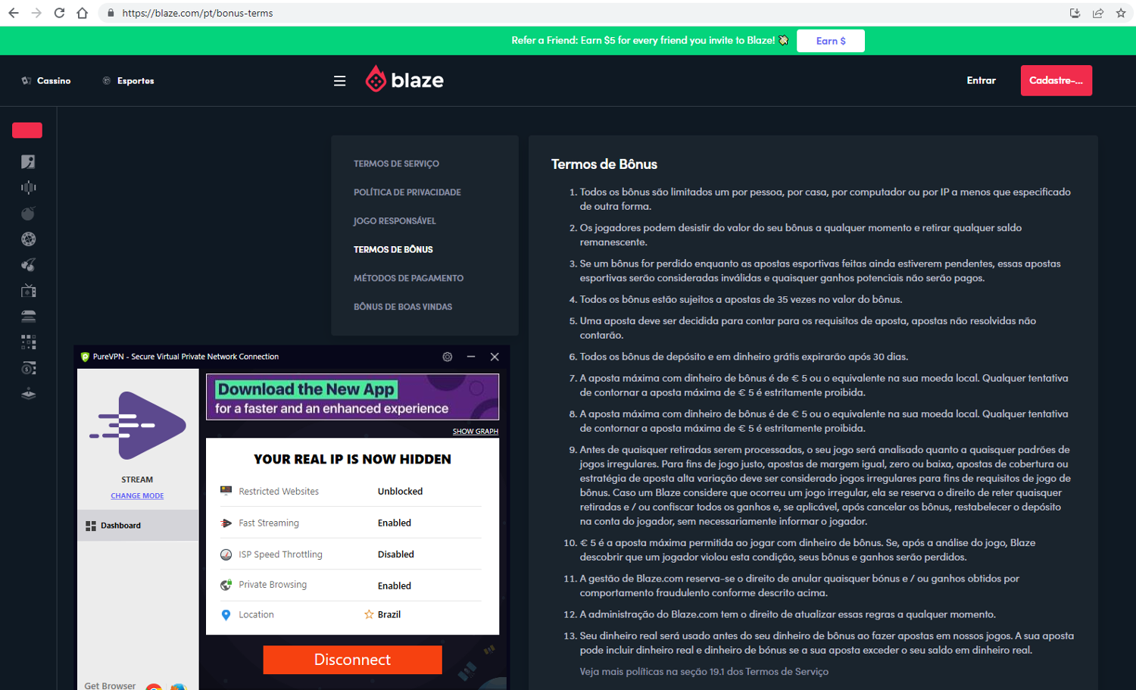This screenshot has height=690, width=1136.
Task: Open CHANGE MODE under Stream
Action: point(137,496)
